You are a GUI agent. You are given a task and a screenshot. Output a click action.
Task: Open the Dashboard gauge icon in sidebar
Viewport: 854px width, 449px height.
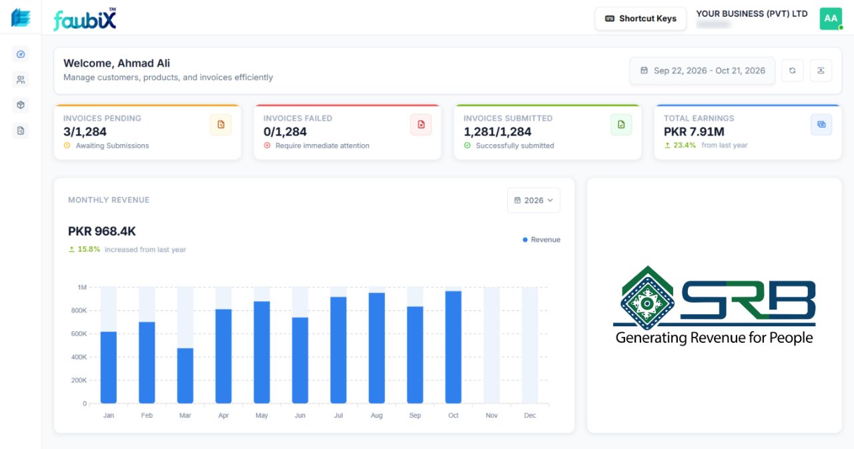[x=21, y=55]
